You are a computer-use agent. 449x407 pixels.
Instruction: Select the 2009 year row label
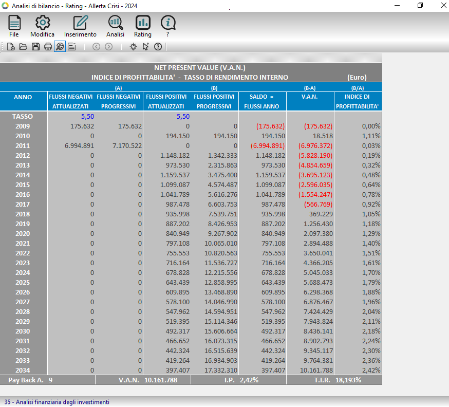coord(23,126)
